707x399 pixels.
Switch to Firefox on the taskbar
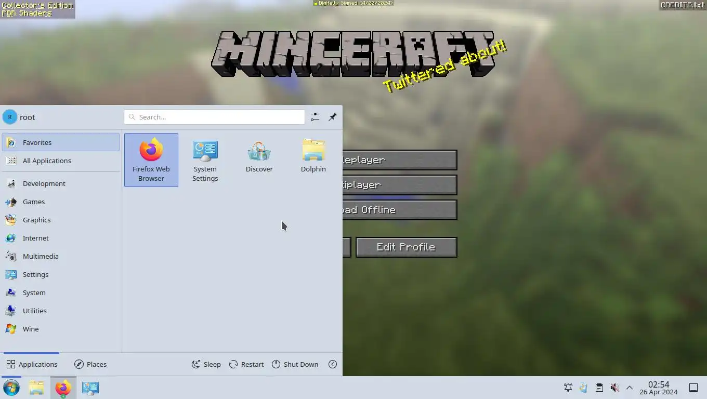tap(63, 388)
